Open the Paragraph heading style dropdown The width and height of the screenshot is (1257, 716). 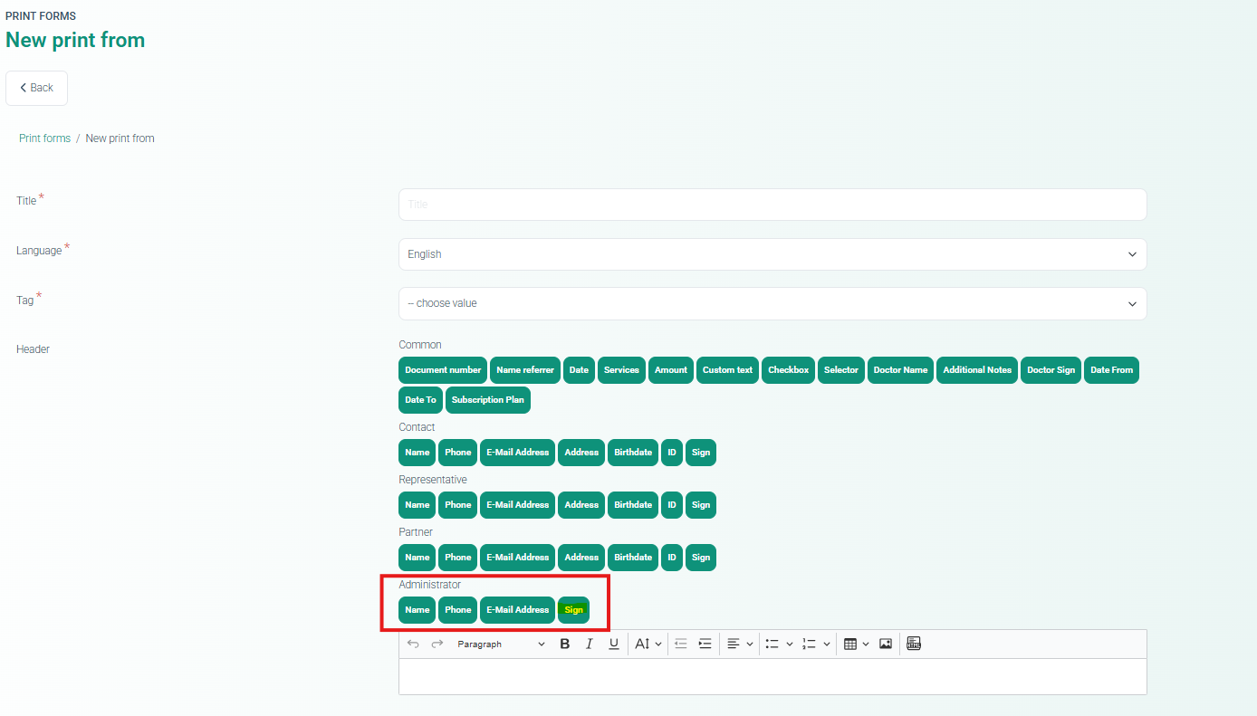click(501, 644)
